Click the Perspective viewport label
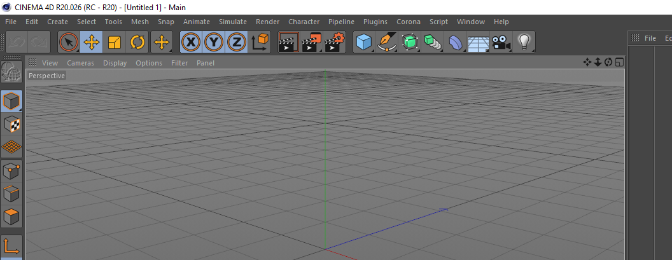672x260 pixels. 46,76
